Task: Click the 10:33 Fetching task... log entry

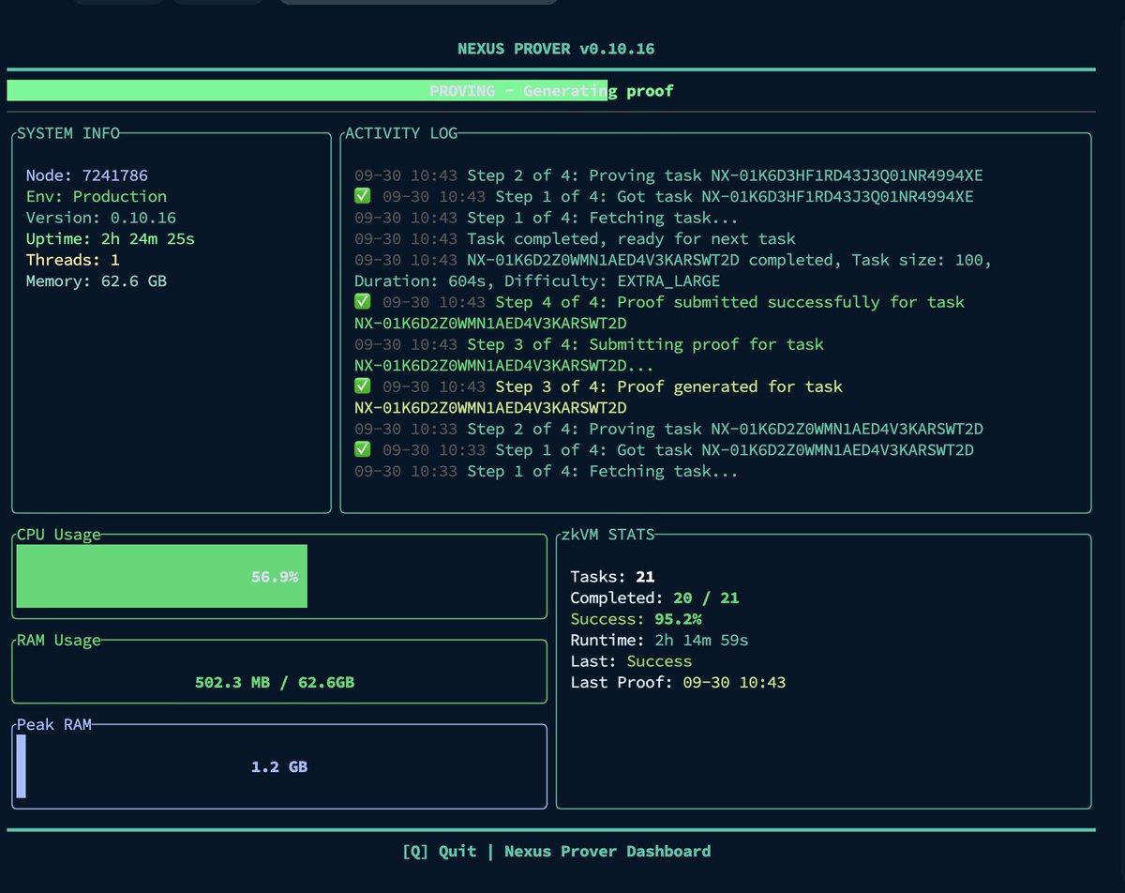Action: pos(547,471)
